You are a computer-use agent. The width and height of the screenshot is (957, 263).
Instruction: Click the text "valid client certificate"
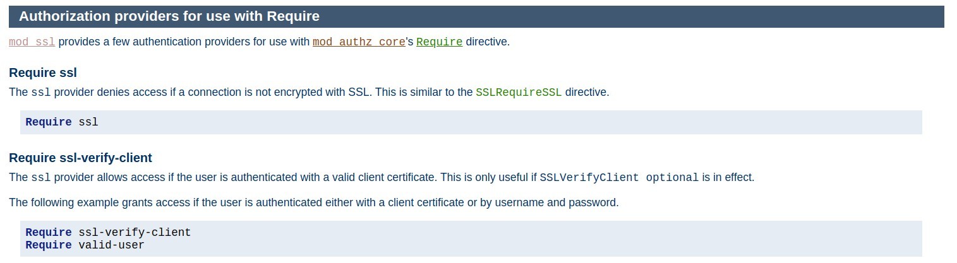pos(378,177)
